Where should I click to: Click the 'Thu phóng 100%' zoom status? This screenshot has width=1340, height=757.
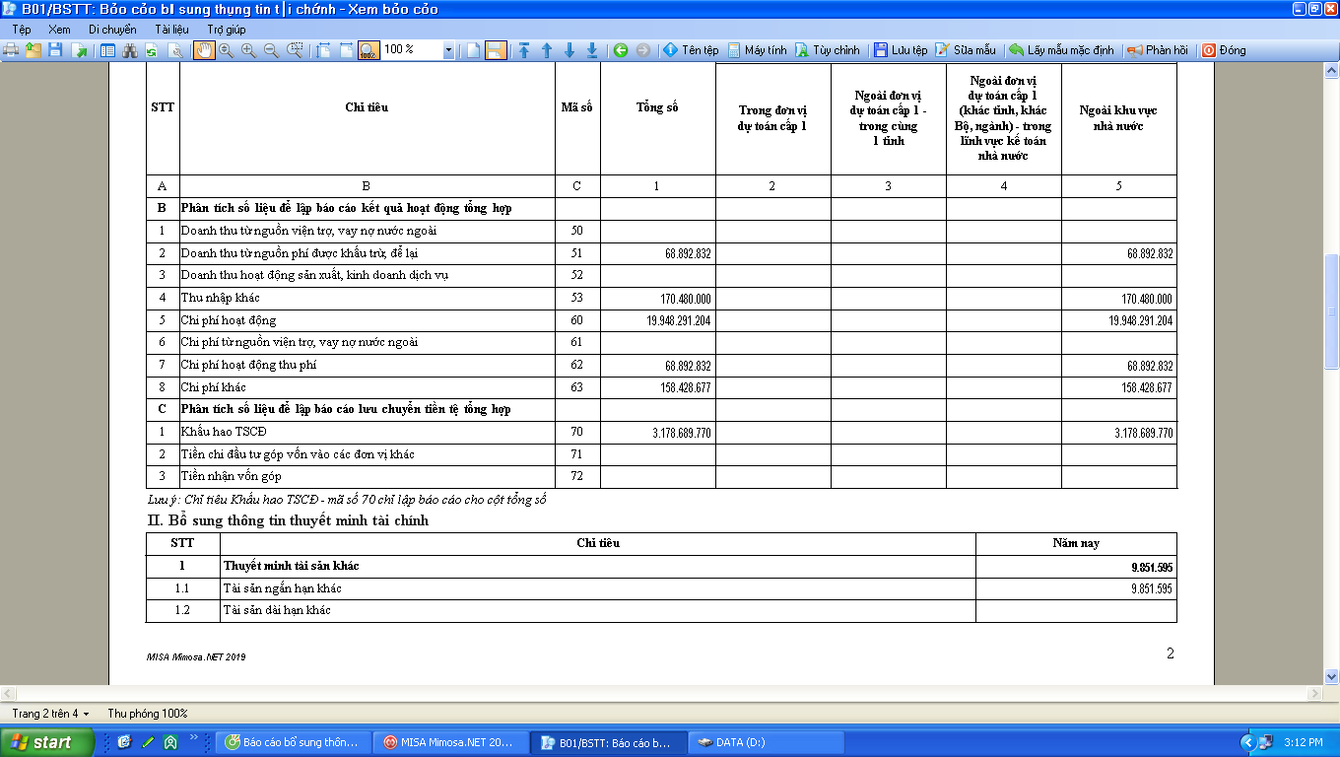coord(147,713)
